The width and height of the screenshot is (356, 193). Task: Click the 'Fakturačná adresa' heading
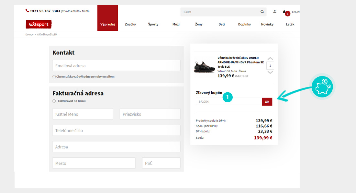coord(78,93)
